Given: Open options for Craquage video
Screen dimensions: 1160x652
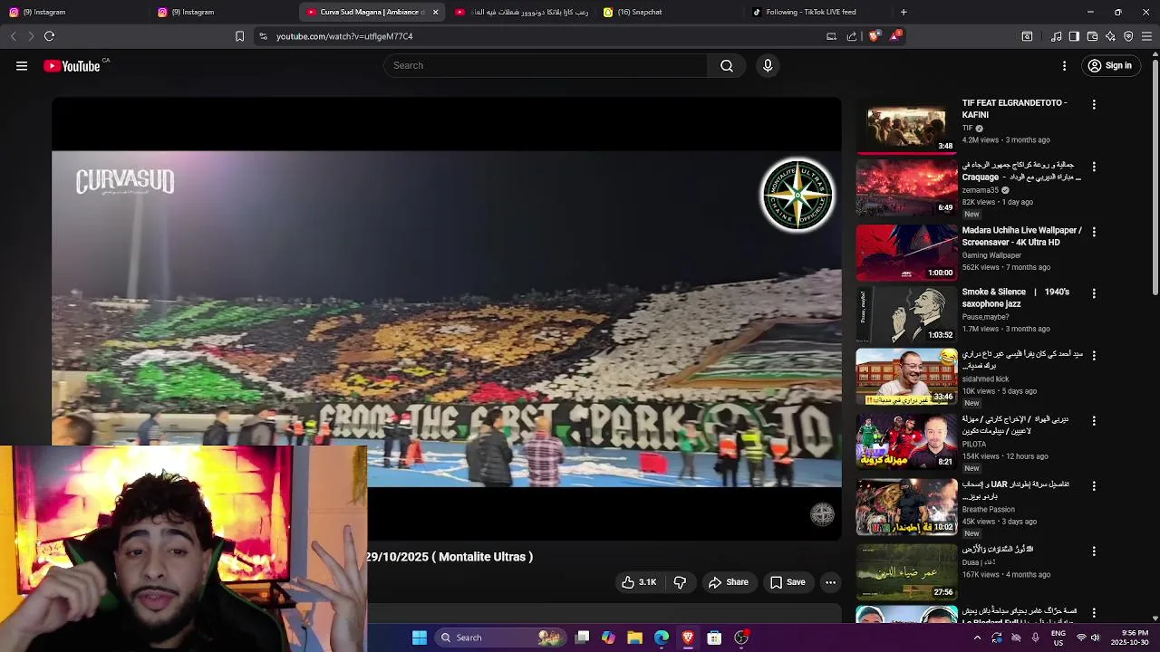Looking at the screenshot, I should [x=1094, y=167].
